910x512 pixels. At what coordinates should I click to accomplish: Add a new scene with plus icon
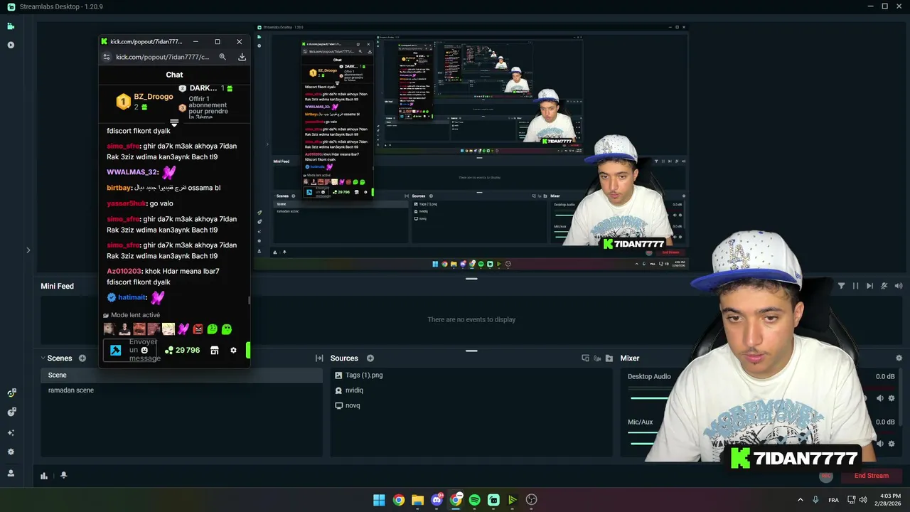tap(82, 358)
